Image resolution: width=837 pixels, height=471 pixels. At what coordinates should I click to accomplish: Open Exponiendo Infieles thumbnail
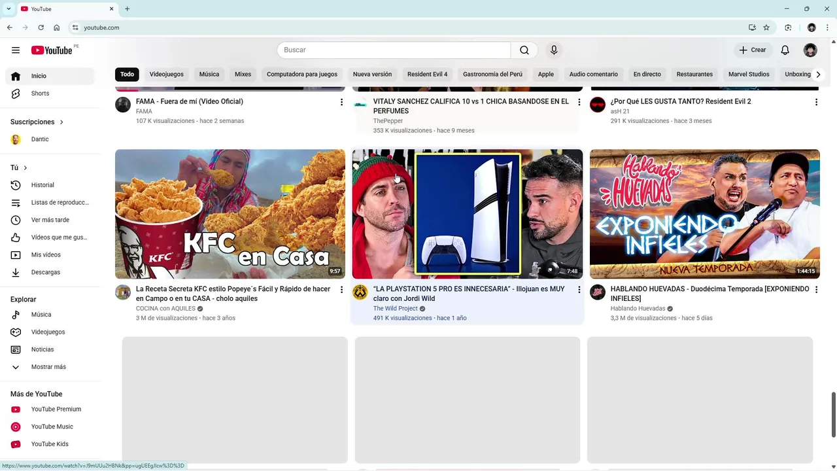coord(705,214)
